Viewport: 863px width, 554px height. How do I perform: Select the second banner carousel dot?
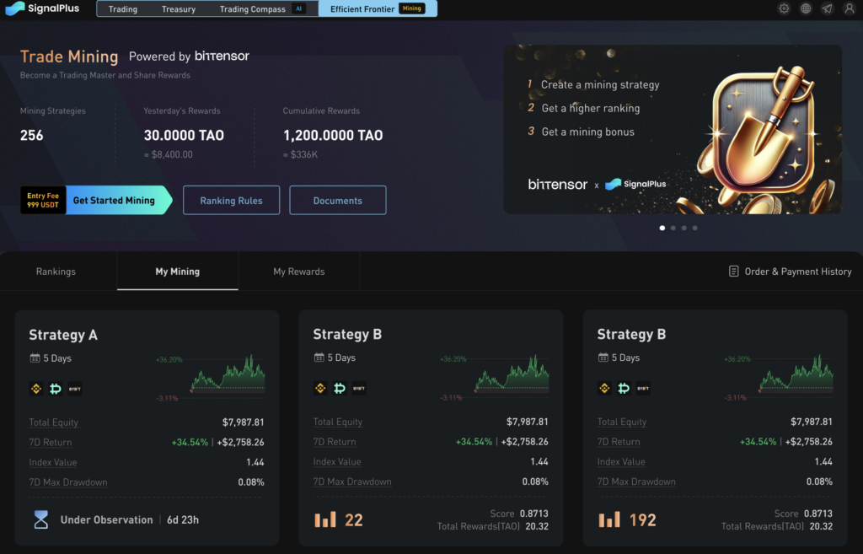coord(673,228)
